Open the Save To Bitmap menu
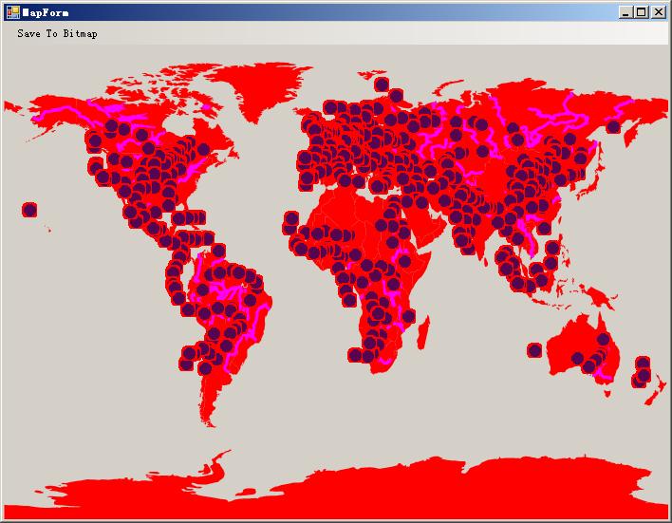This screenshot has width=672, height=523. [x=57, y=33]
